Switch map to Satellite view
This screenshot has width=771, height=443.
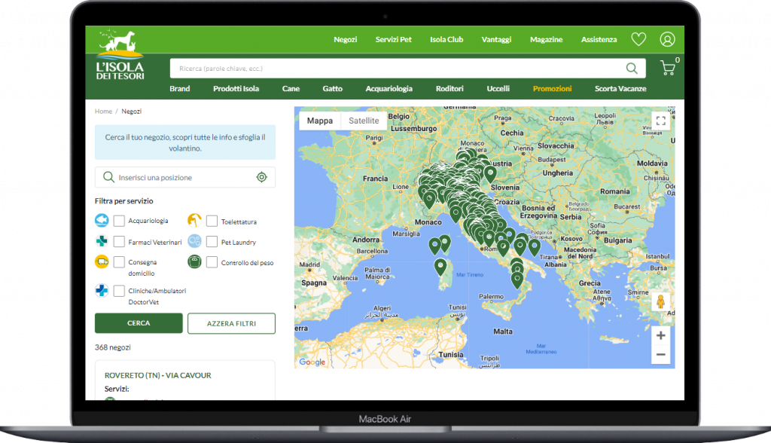point(364,121)
